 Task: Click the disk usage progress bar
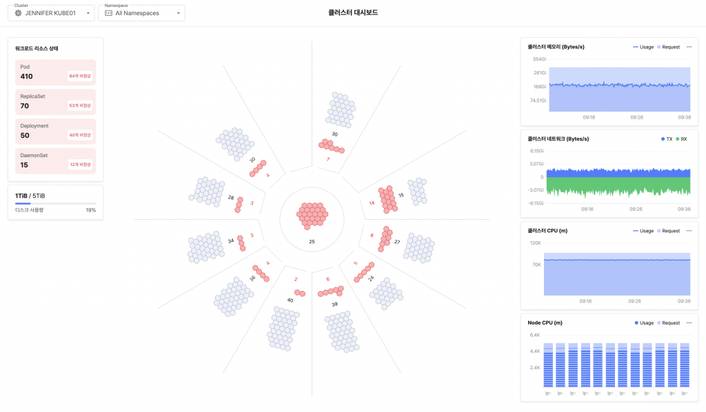click(x=55, y=204)
